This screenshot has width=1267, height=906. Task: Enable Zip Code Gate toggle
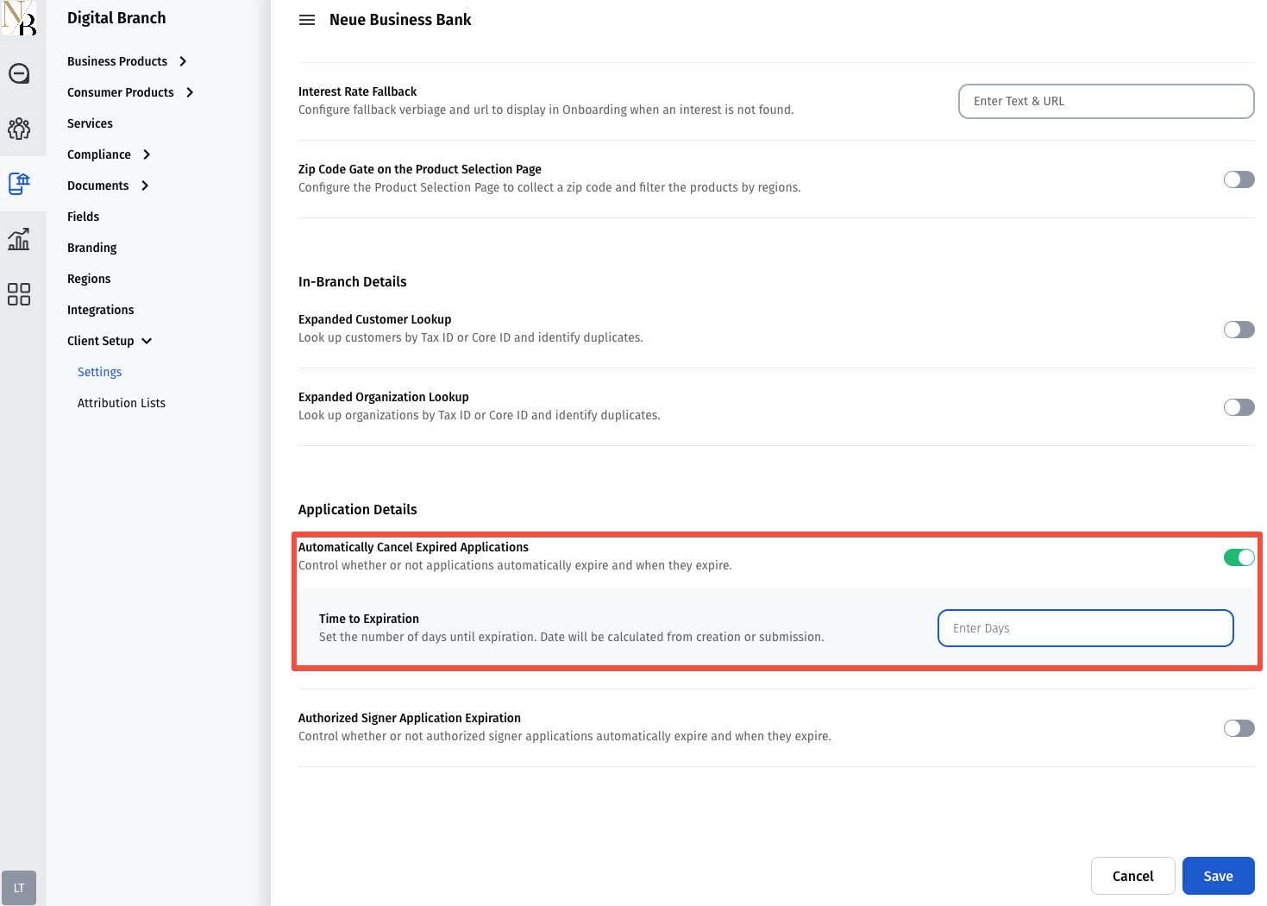pos(1239,179)
